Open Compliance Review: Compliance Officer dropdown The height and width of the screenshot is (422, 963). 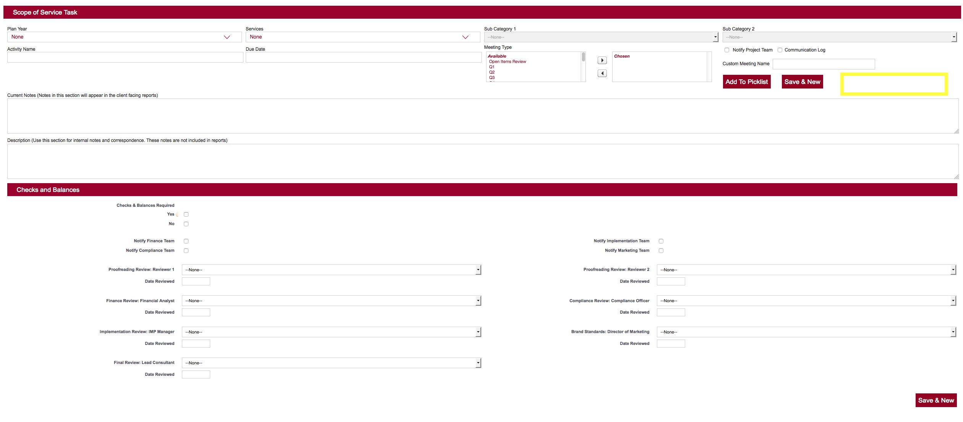(806, 301)
